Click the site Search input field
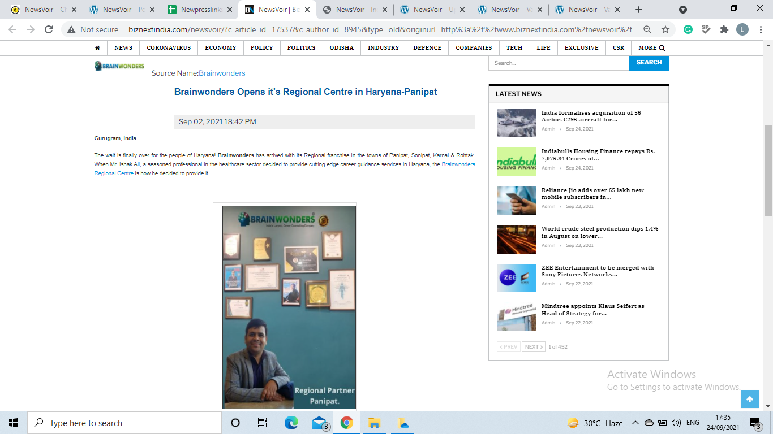The width and height of the screenshot is (773, 434). 559,63
